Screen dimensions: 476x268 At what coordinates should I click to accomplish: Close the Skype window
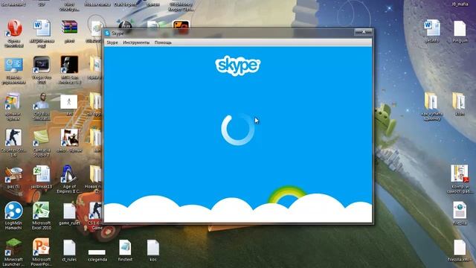point(363,32)
